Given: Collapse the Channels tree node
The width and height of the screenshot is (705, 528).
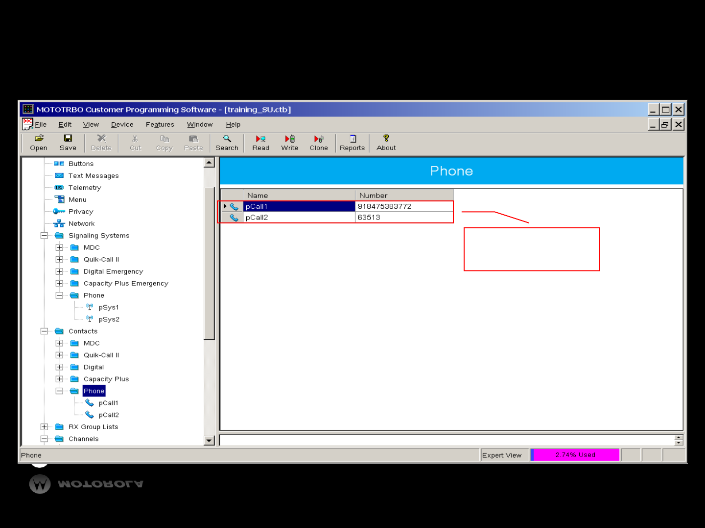Looking at the screenshot, I should 44,439.
